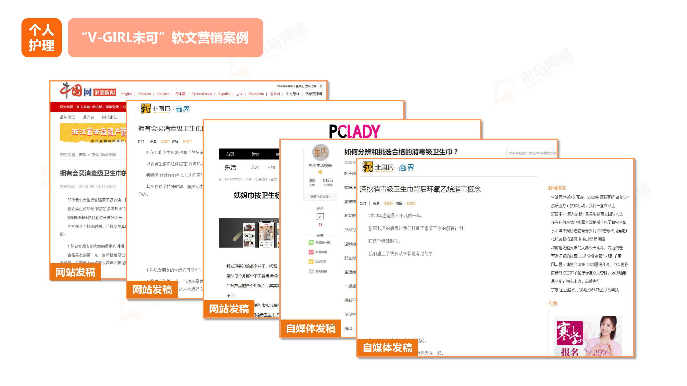This screenshot has width=687, height=386.
Task: Open 富乐医疗：抗疫行动 news link
Action: (583, 206)
